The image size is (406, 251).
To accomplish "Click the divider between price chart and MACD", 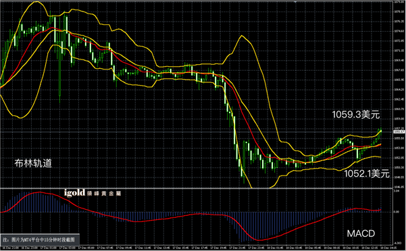I will (197, 188).
